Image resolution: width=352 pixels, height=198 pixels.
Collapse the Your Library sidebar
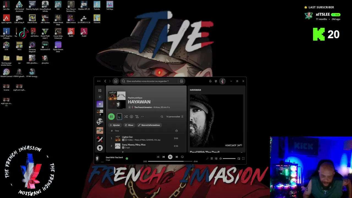(x=100, y=90)
